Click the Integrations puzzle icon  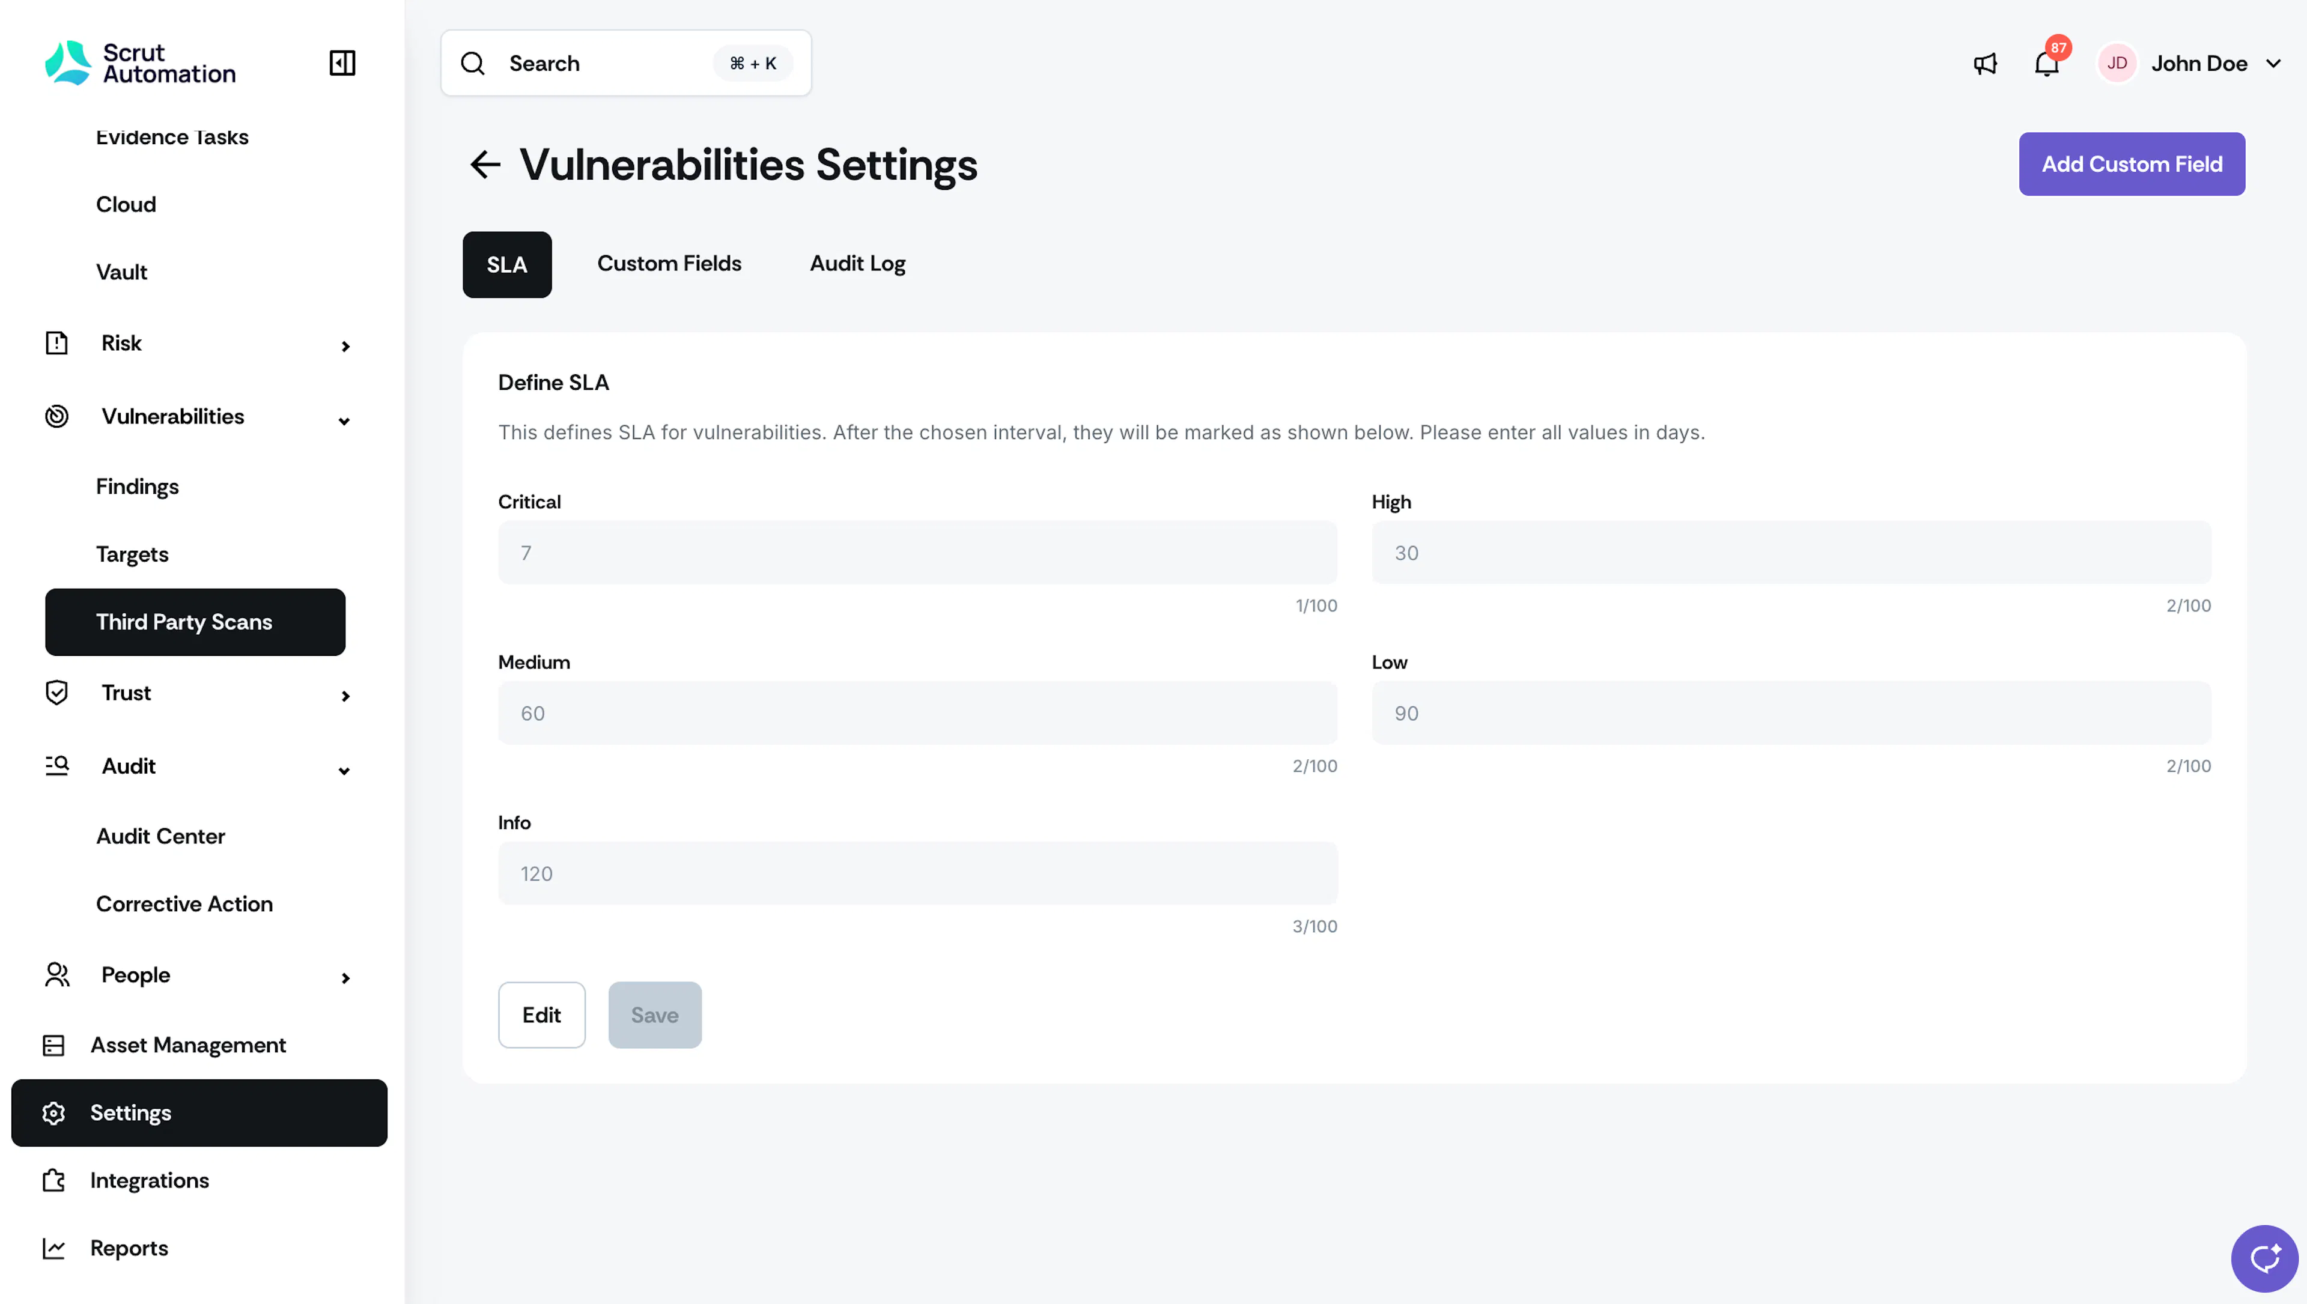point(53,1180)
